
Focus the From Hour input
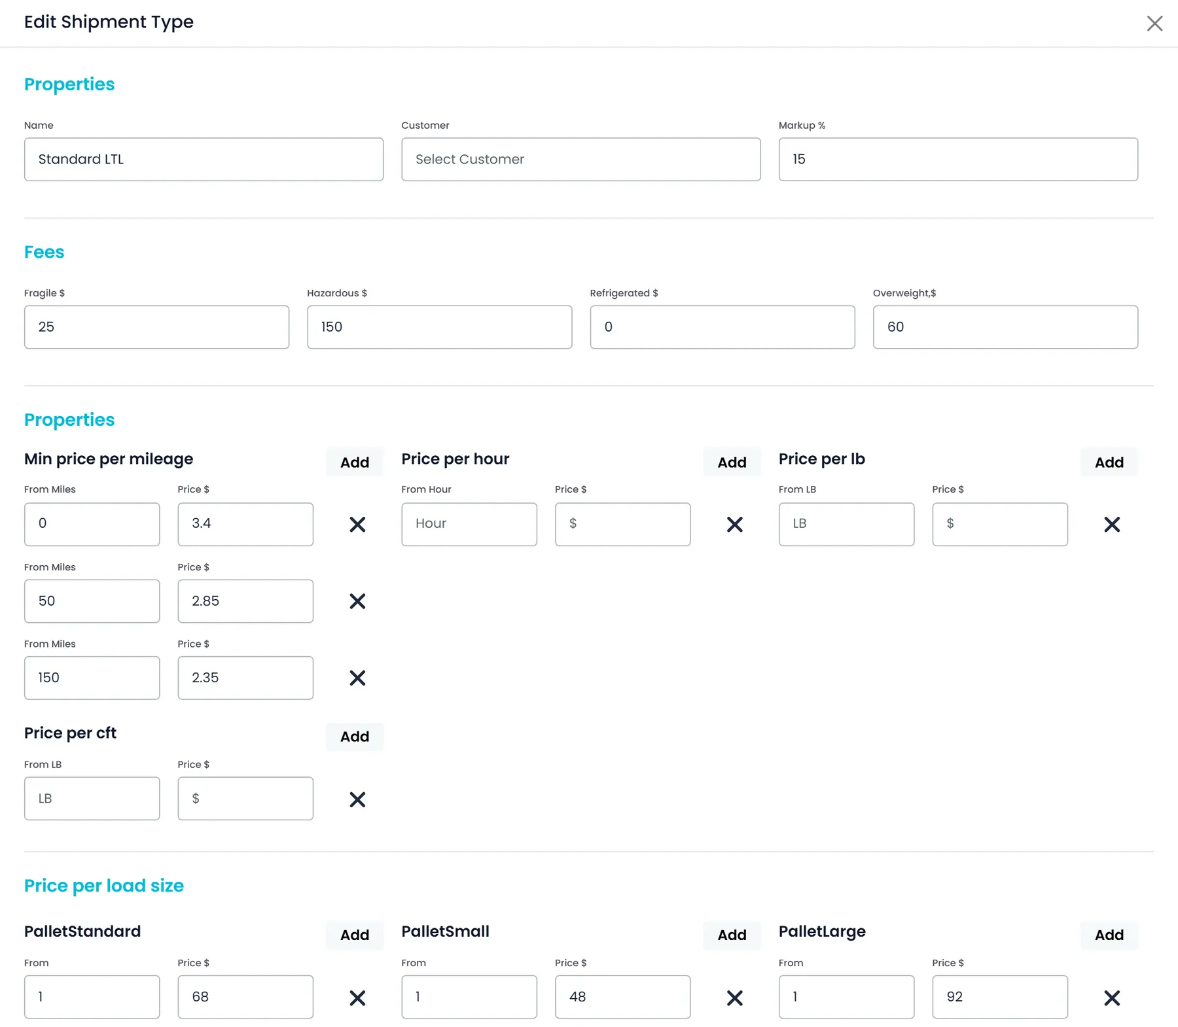coord(469,524)
